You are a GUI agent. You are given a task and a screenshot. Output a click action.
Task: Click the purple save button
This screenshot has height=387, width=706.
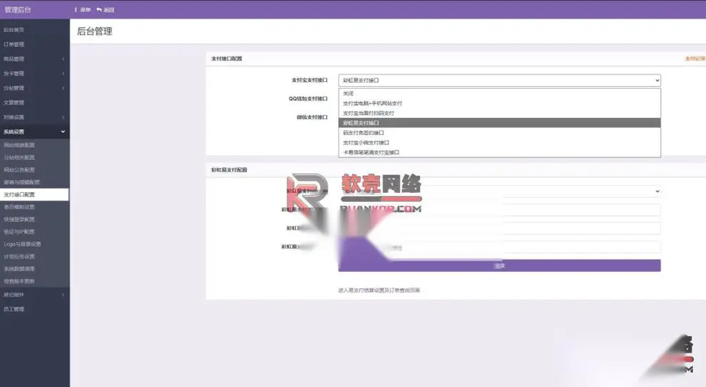tap(499, 266)
